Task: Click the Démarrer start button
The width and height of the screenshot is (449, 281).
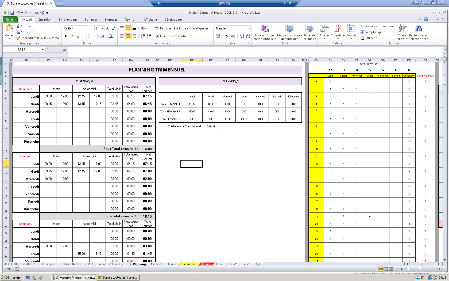Action: pyautogui.click(x=11, y=278)
